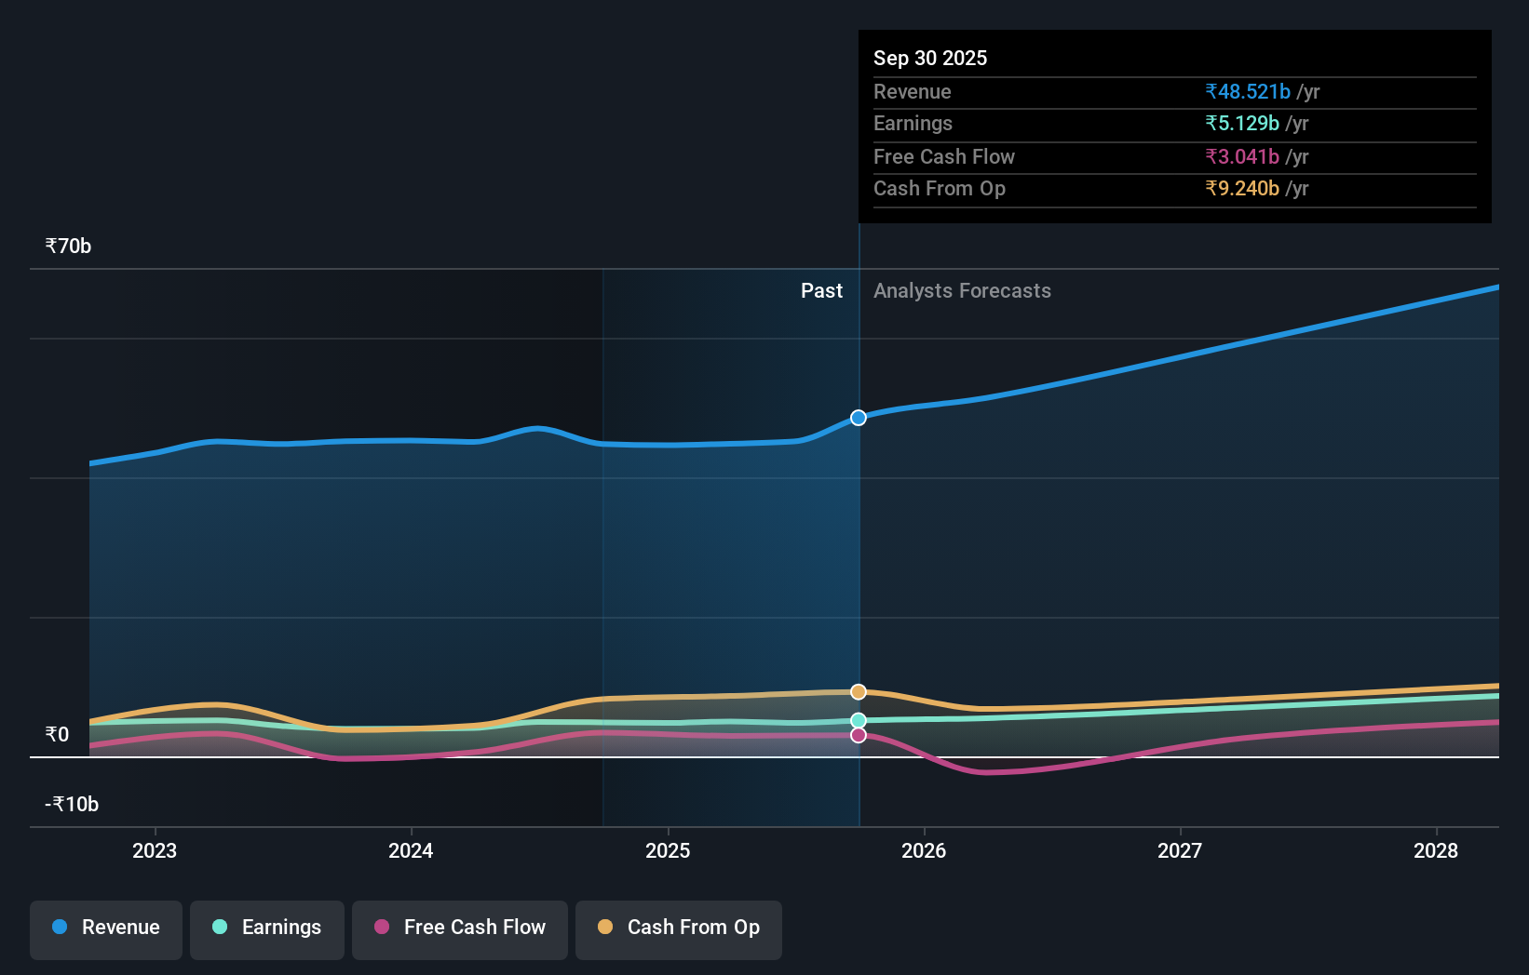This screenshot has width=1529, height=975.
Task: Click the blue dot in Revenue legend
Action: [60, 928]
